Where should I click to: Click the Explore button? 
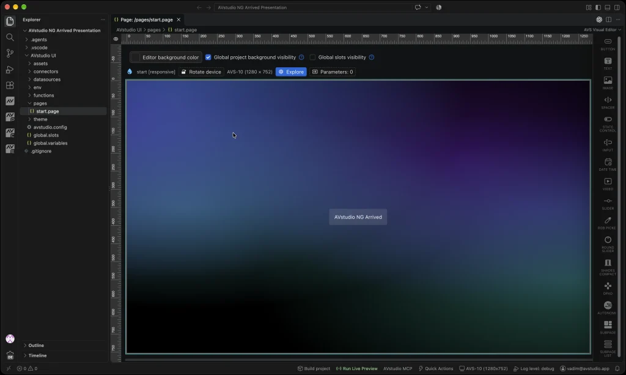(291, 72)
